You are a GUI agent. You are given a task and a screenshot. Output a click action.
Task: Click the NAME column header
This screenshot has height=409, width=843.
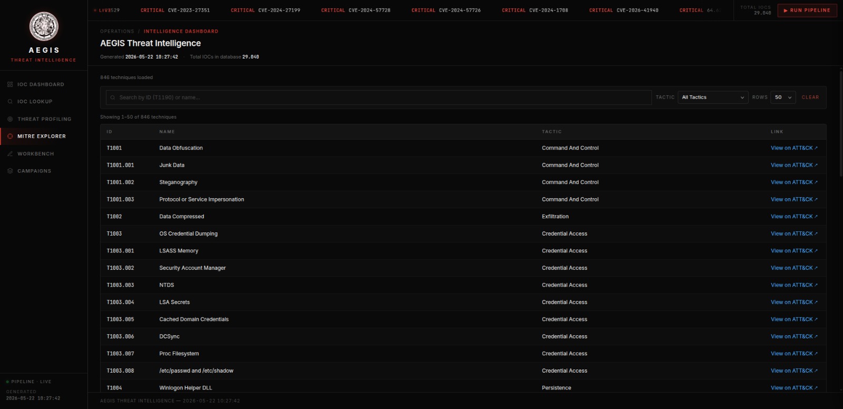167,132
